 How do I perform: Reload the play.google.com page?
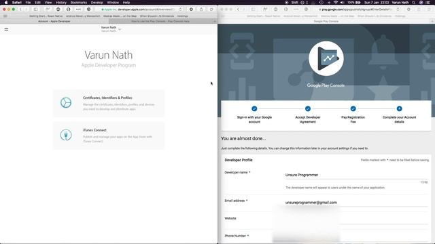click(398, 9)
